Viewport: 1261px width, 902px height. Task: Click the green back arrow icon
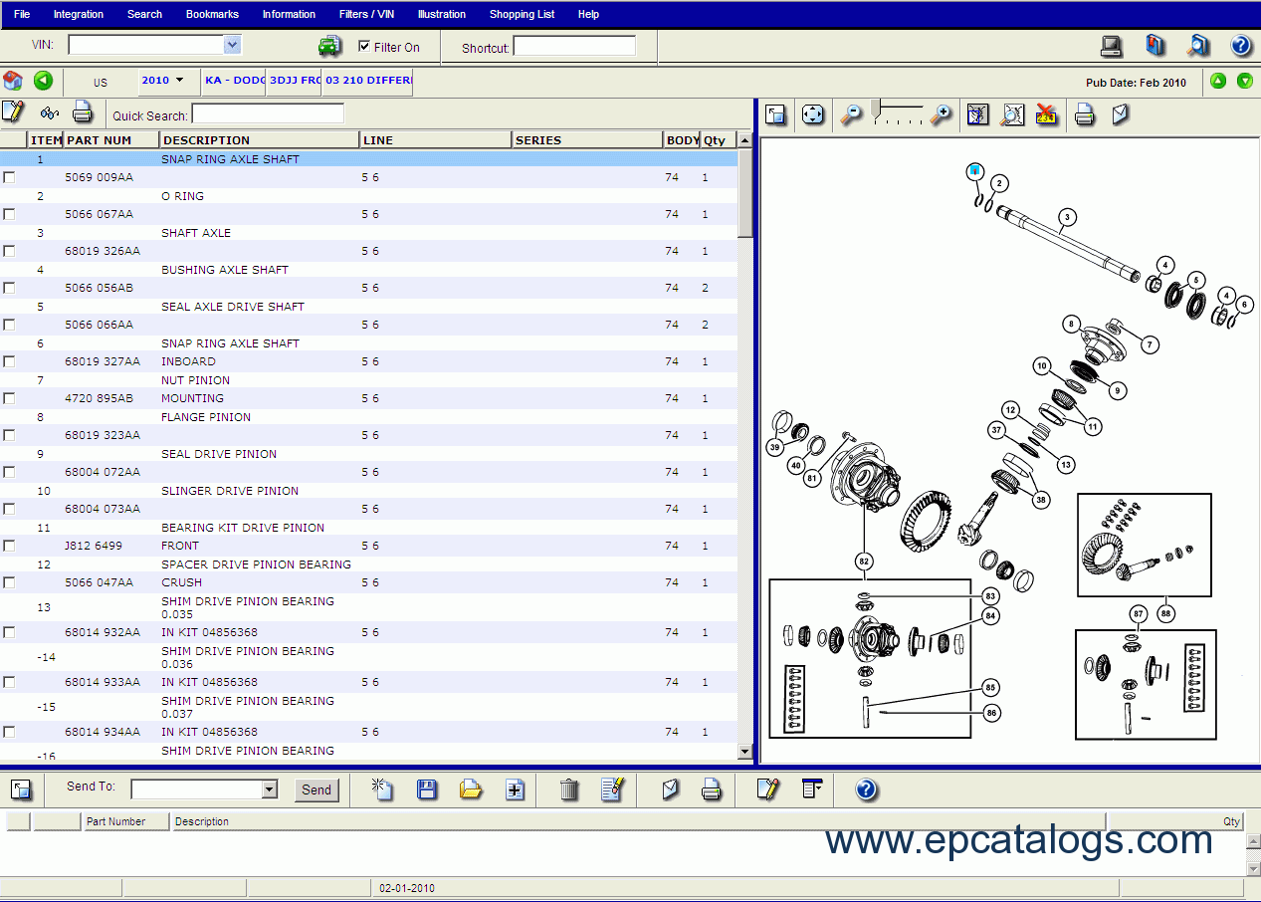pyautogui.click(x=43, y=81)
